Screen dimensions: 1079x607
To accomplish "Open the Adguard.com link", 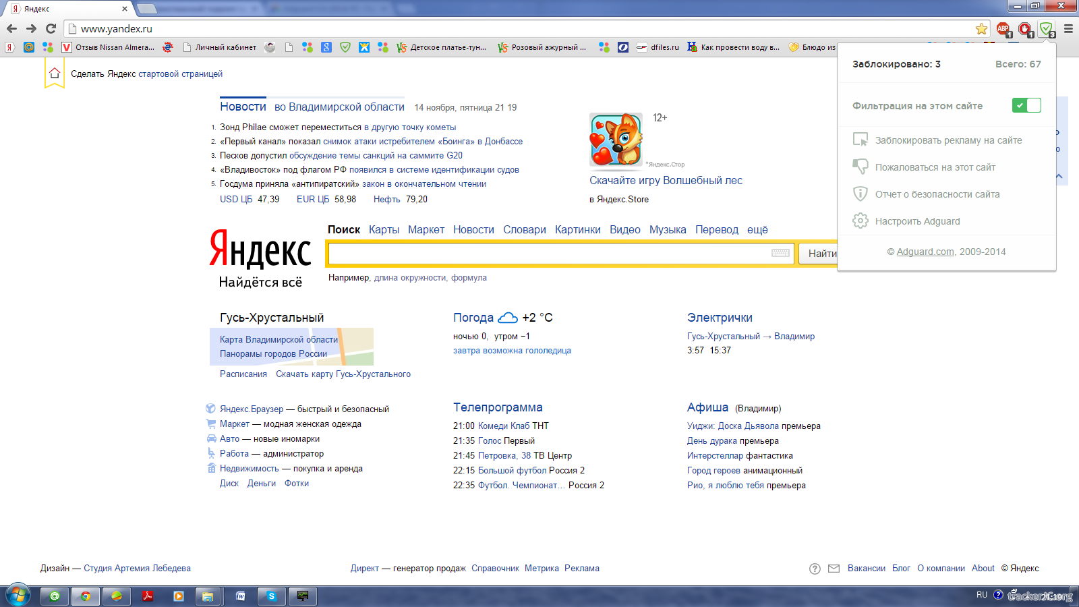I will click(x=925, y=252).
